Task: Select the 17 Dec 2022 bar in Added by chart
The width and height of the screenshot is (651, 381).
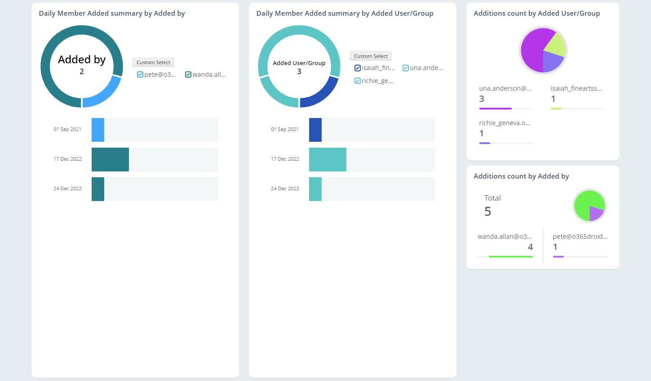Action: click(x=110, y=159)
